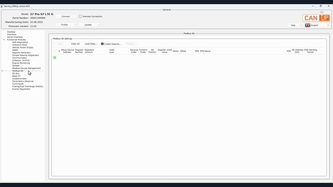Tick the select-all checkbox in table header
This screenshot has width=333, height=187.
pos(55,51)
